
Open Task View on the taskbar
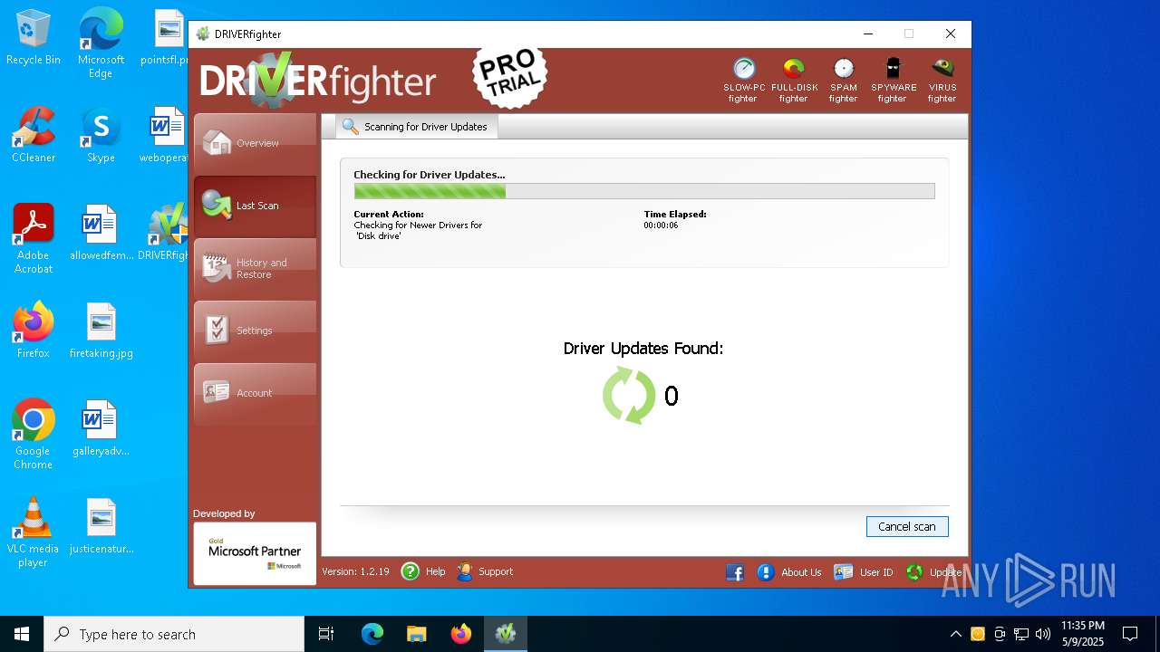coord(326,634)
